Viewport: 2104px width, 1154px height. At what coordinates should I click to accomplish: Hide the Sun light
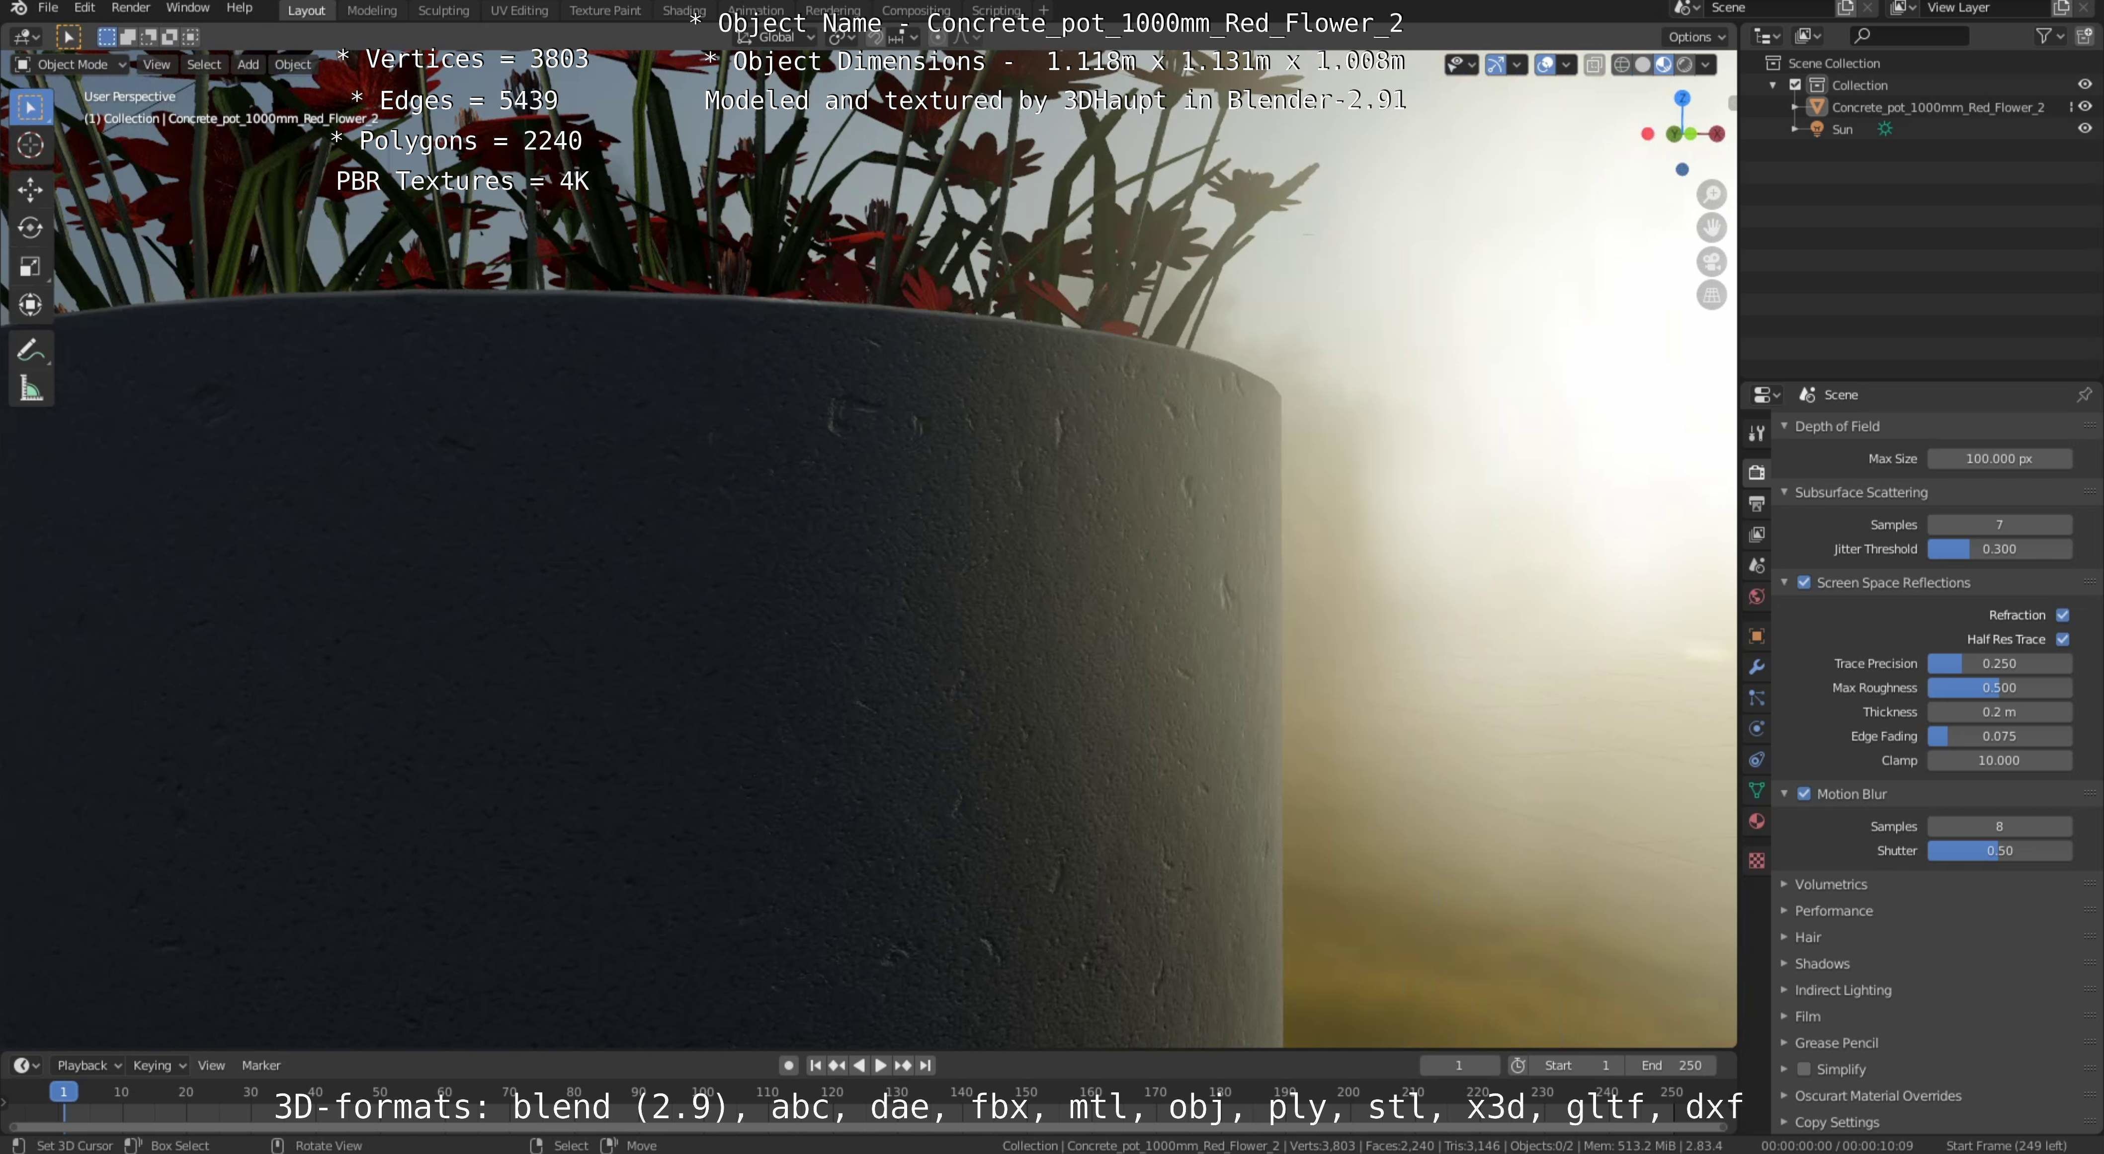point(2085,128)
